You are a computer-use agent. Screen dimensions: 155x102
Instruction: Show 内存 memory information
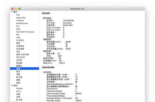pyautogui.click(x=18, y=52)
